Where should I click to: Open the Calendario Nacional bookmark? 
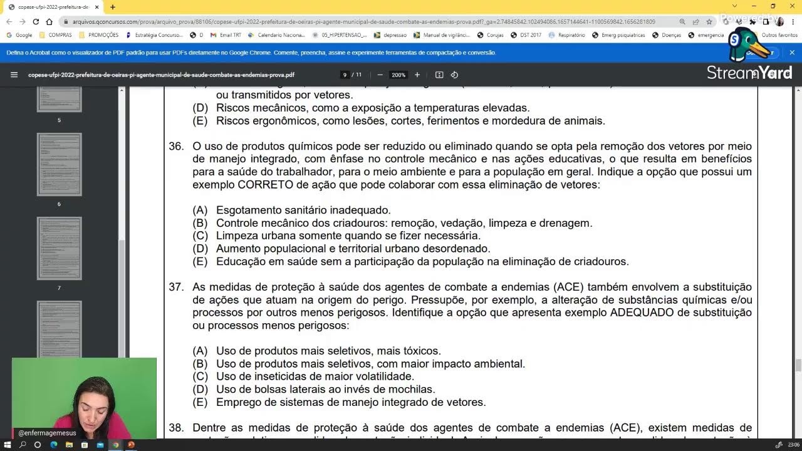(x=276, y=35)
